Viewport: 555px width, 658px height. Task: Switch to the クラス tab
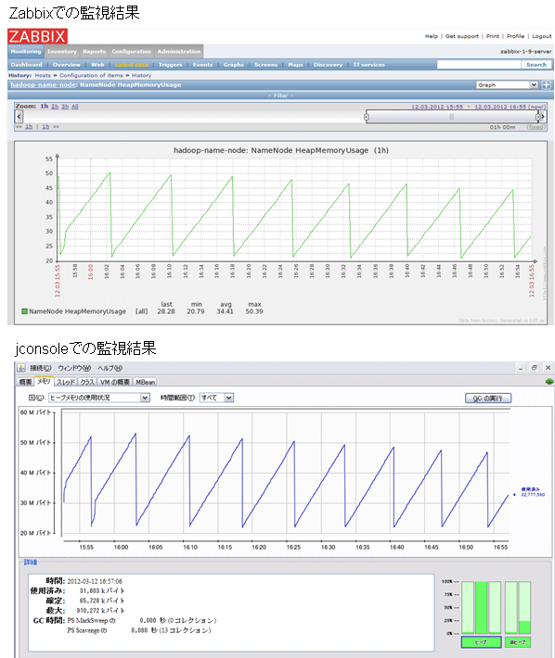pos(87,382)
